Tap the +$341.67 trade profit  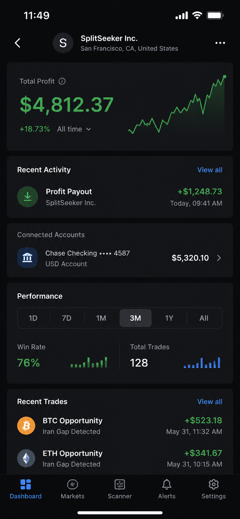pos(203,453)
